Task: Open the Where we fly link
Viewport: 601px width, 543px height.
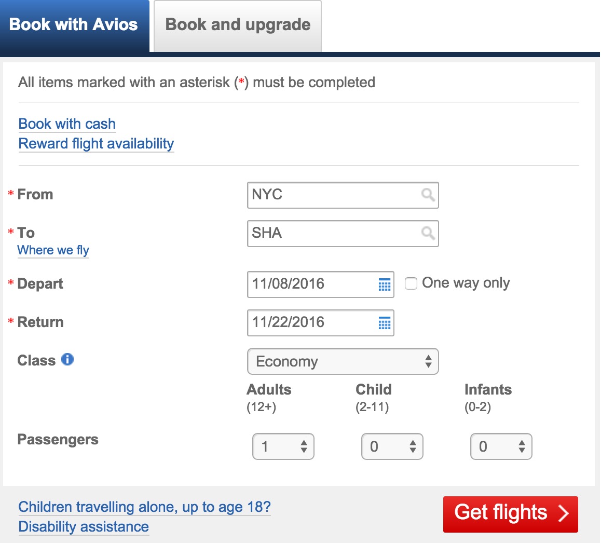Action: (53, 250)
